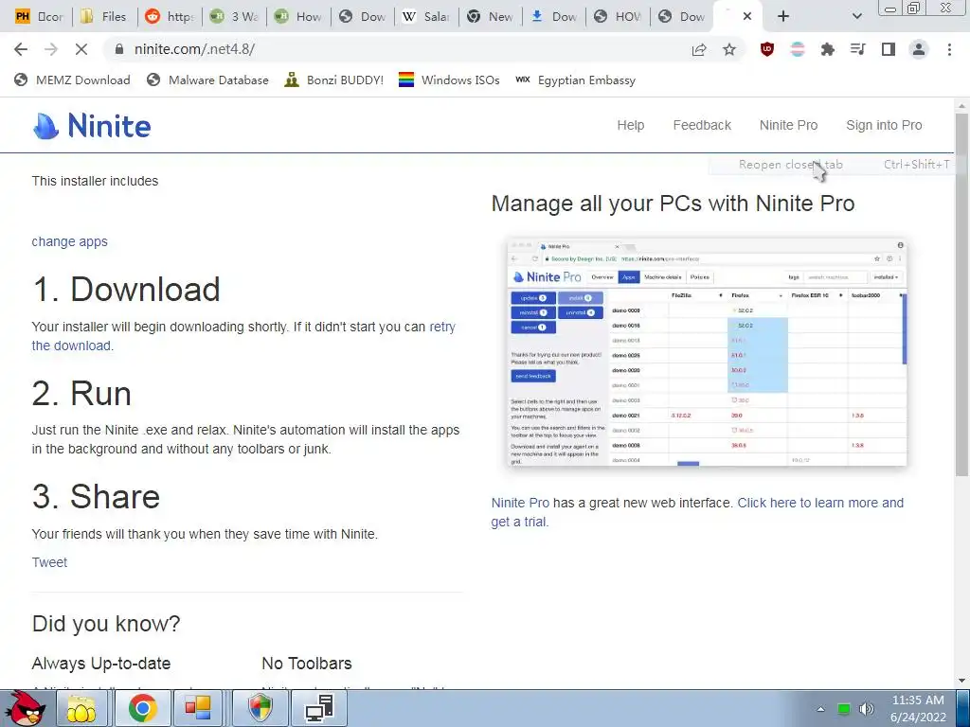Viewport: 970px width, 727px height.
Task: Click the Angry Birds Start button
Action: pos(27,708)
